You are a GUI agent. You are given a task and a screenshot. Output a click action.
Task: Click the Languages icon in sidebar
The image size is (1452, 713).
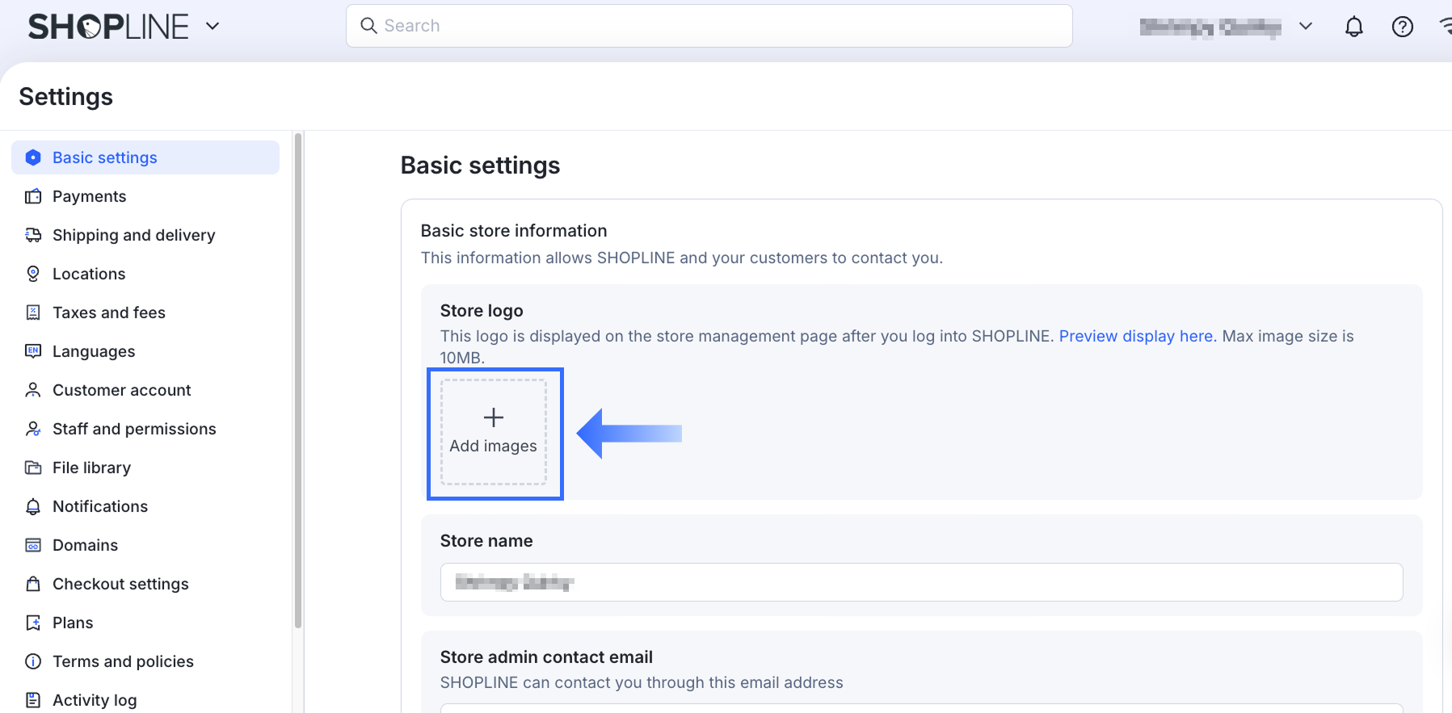(33, 351)
